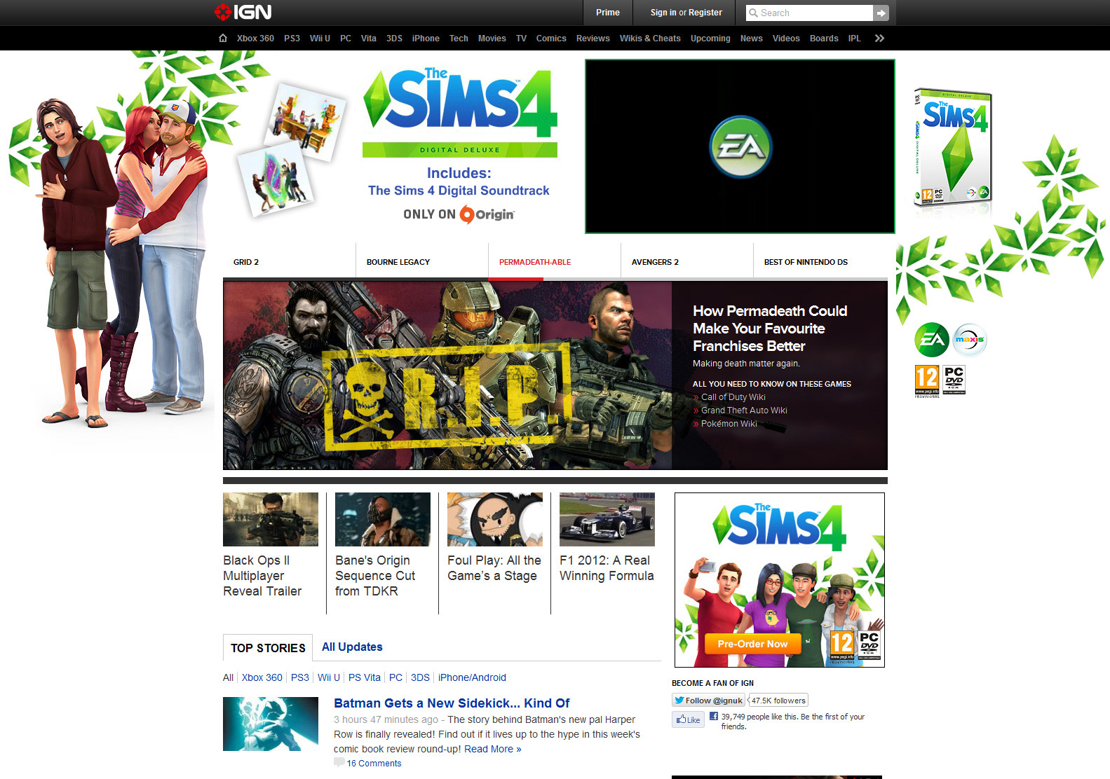Open Xbox 360 section
Viewport: 1110px width, 779px height.
(x=255, y=39)
